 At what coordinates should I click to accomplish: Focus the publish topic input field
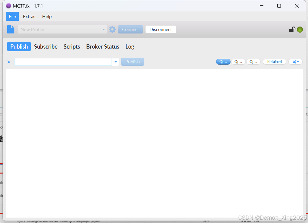(63, 62)
